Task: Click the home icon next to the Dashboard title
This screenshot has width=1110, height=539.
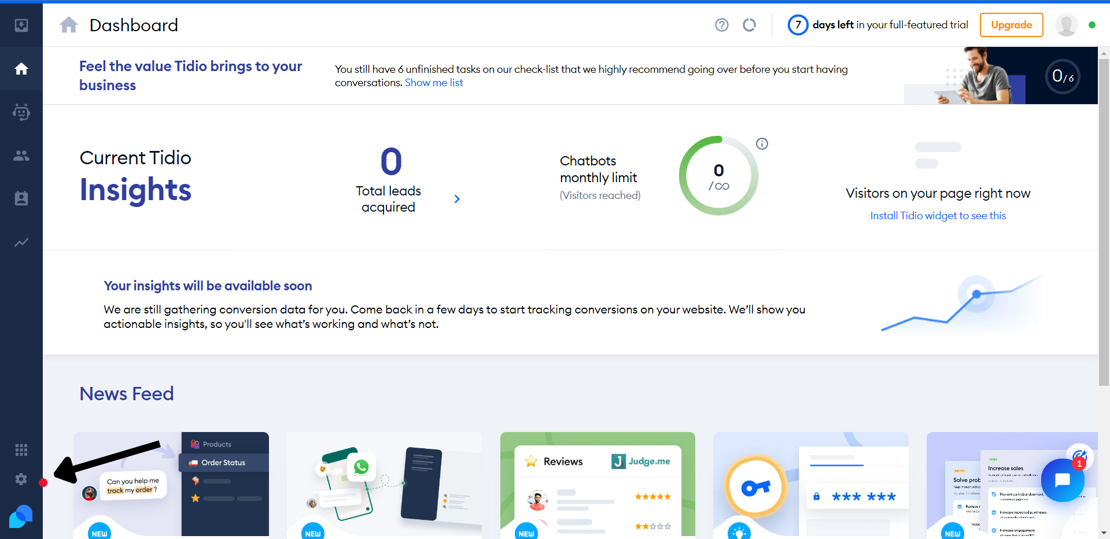Action: (69, 25)
